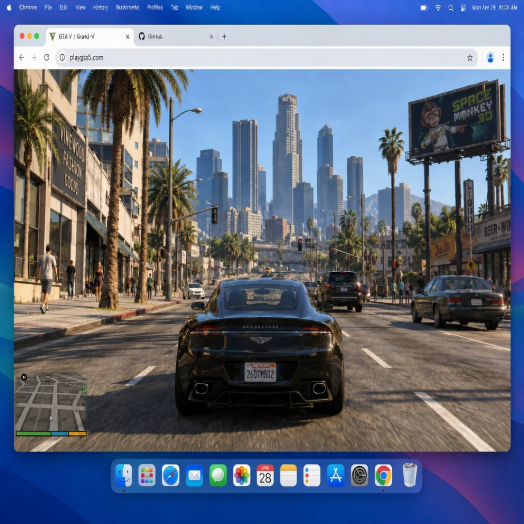Close the GitHub tab

(211, 36)
